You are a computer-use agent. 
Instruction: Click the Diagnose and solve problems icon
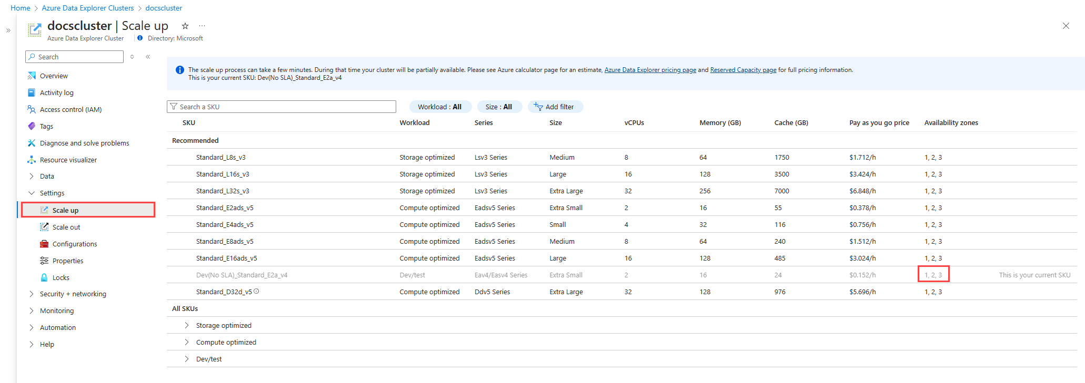coord(32,143)
